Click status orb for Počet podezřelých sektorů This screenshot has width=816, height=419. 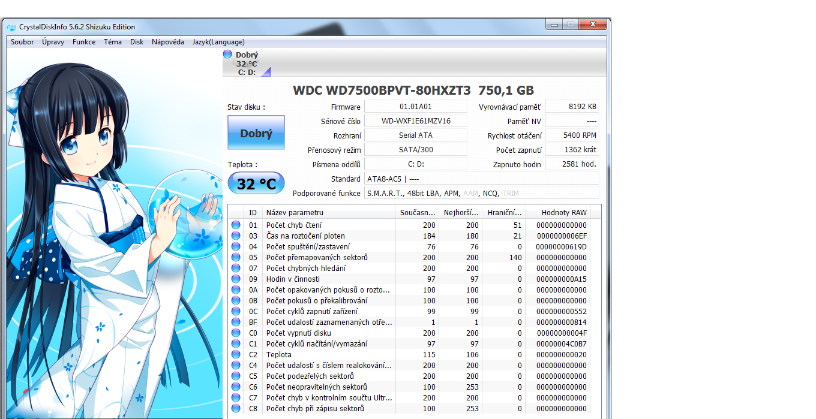236,376
